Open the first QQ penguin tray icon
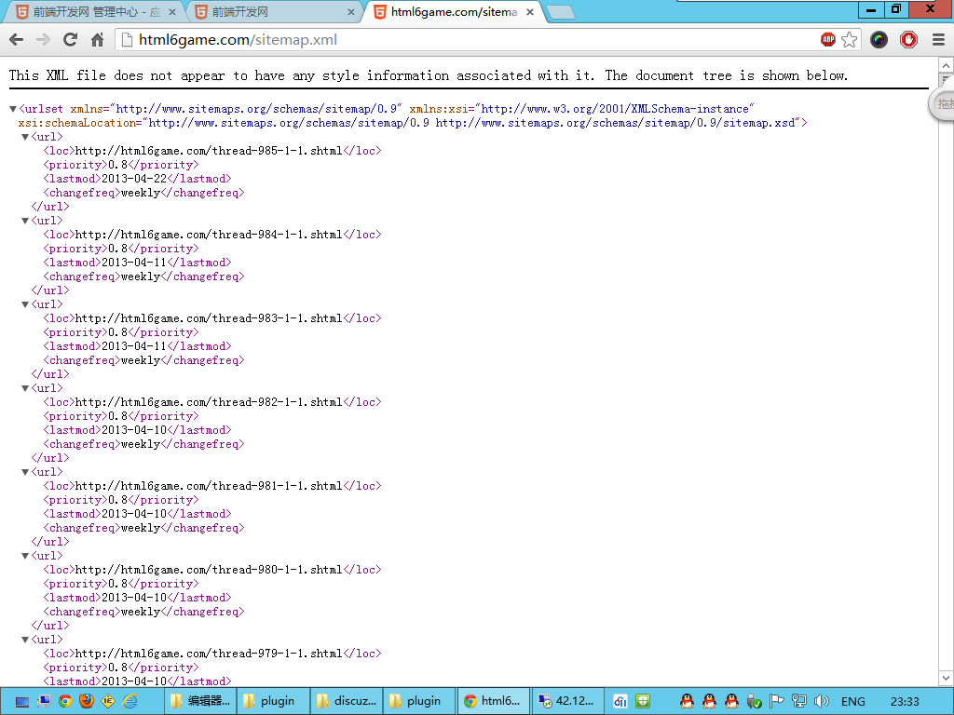 pyautogui.click(x=687, y=702)
